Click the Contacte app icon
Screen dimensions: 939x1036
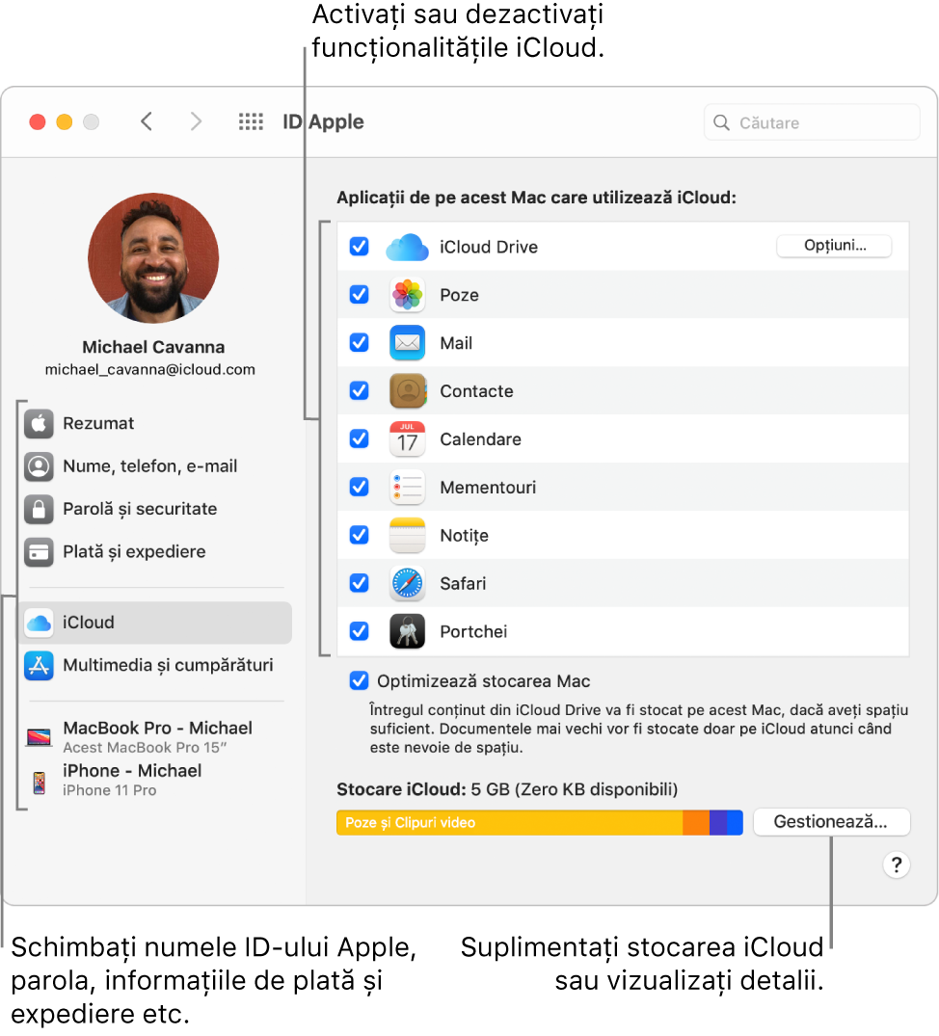point(407,391)
